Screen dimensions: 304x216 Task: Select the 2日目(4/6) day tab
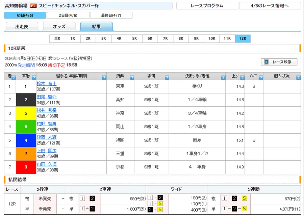click(x=68, y=16)
